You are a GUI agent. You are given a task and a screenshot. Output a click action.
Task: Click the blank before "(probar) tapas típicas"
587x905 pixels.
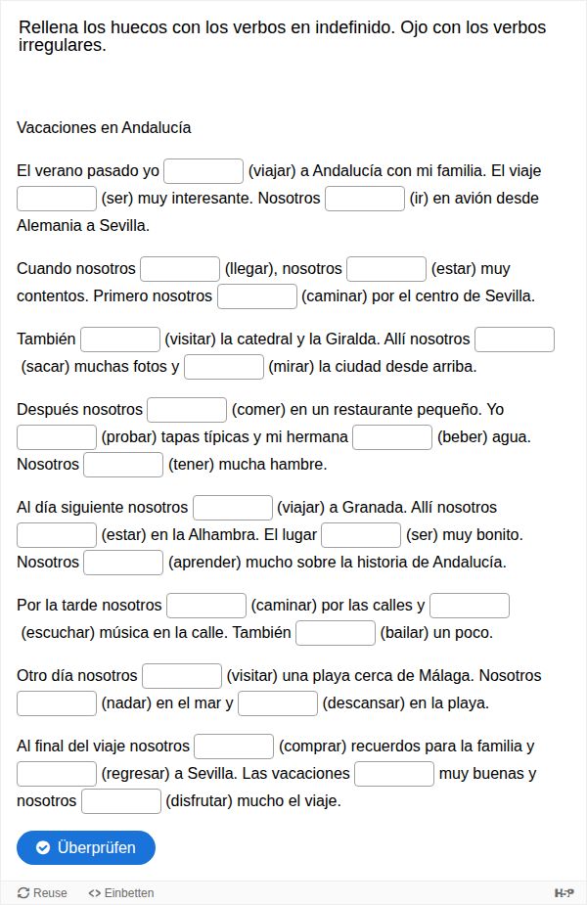[x=57, y=437]
